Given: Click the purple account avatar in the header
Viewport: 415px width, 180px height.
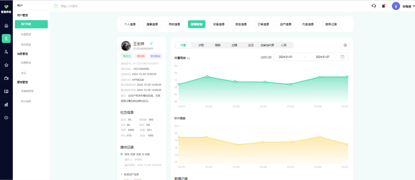Looking at the screenshot, I should (x=396, y=6).
